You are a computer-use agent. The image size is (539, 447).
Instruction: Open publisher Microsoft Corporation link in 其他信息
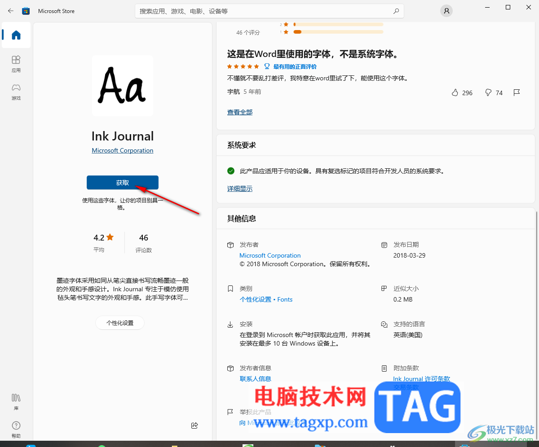click(270, 255)
